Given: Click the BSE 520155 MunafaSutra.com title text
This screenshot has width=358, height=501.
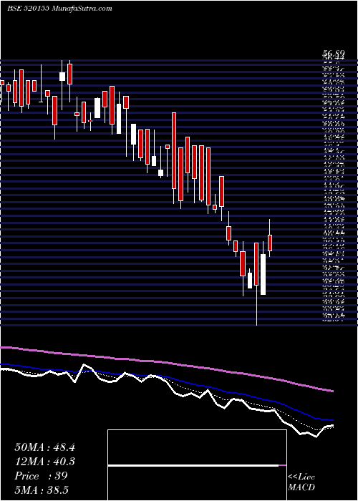Looking at the screenshot, I should tap(59, 9).
